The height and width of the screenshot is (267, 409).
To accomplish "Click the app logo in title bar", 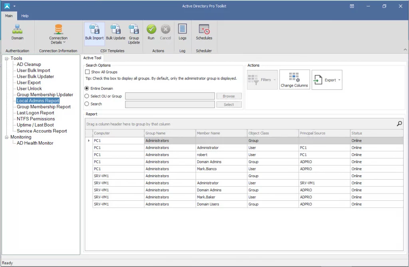I will coord(7,6).
